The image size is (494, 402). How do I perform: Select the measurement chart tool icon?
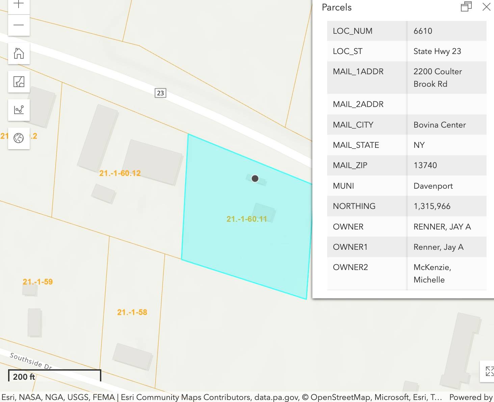(19, 110)
